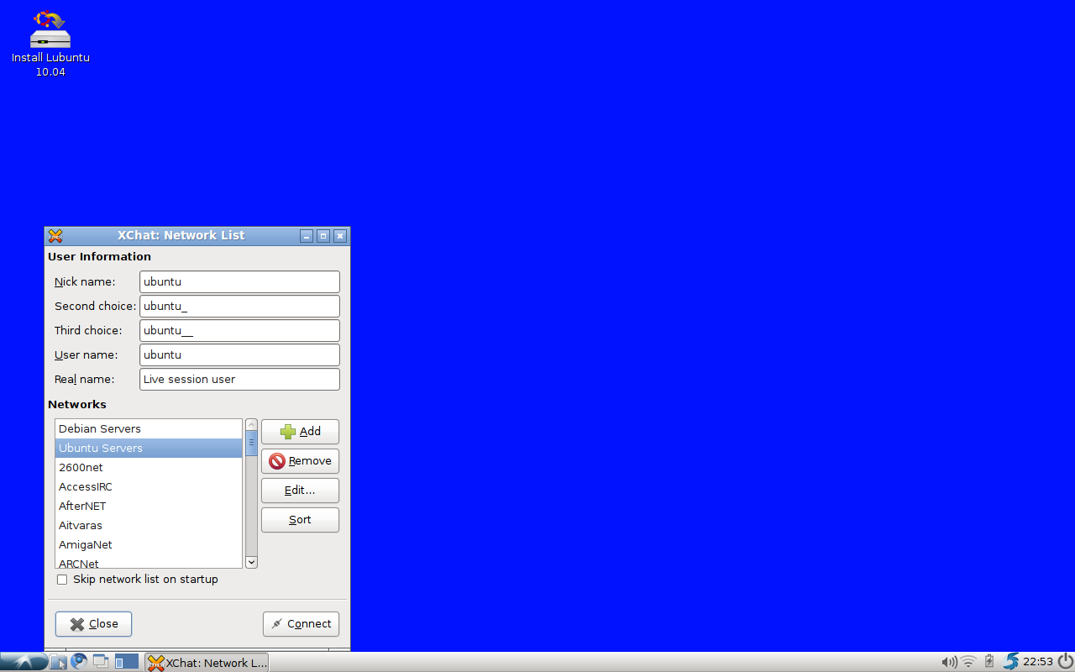Select Aitvaras in the network list

tap(149, 526)
